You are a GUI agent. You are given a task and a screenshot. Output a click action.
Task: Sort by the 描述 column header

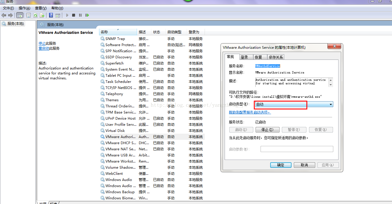144,32
